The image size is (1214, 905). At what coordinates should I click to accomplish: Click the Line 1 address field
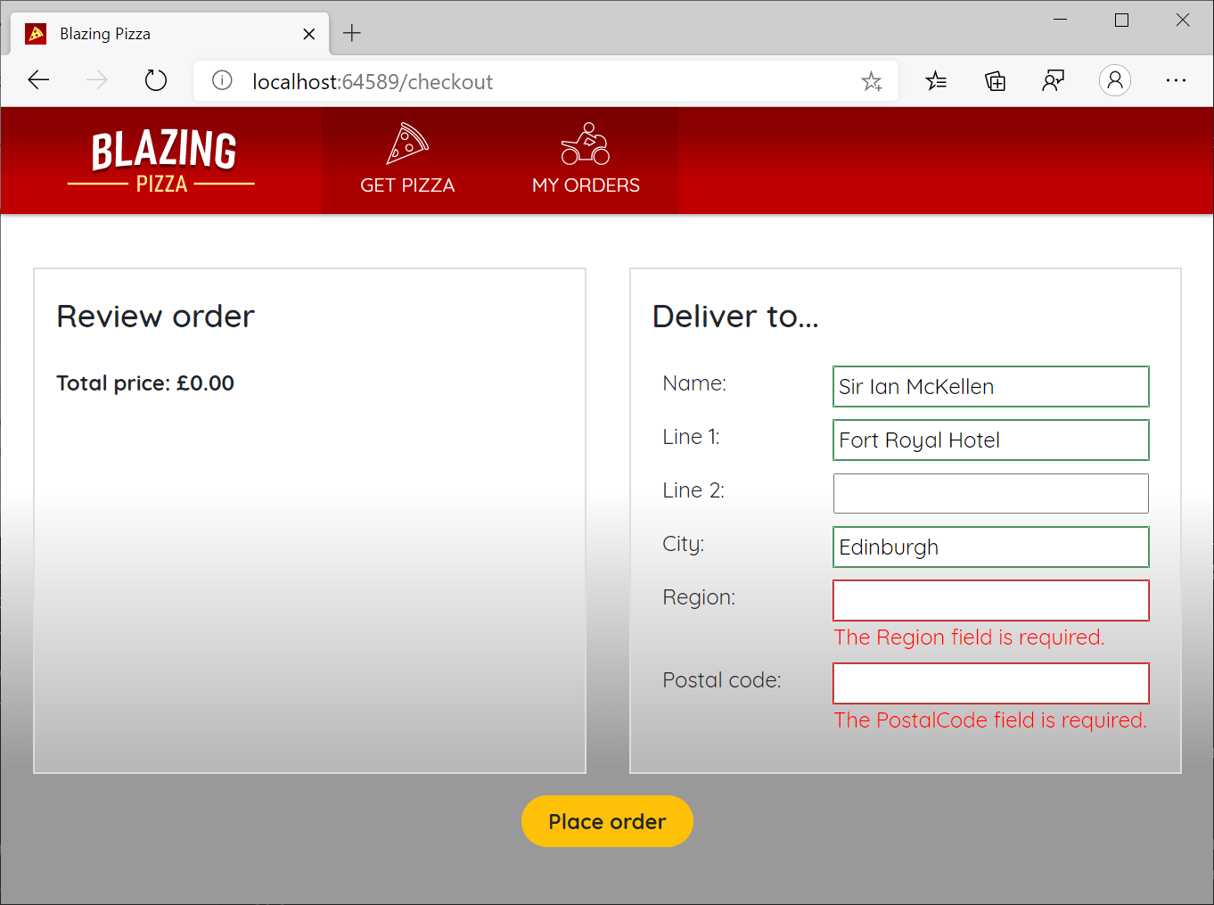990,440
